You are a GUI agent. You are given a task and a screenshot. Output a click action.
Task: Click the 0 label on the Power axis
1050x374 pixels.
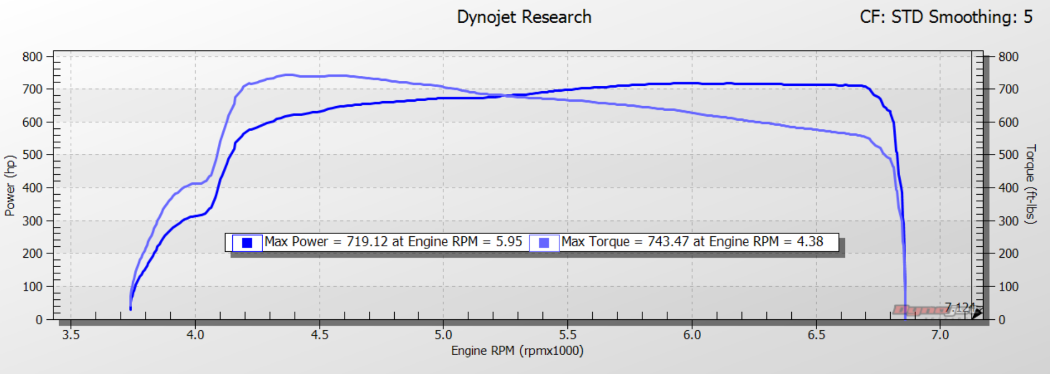tap(39, 320)
